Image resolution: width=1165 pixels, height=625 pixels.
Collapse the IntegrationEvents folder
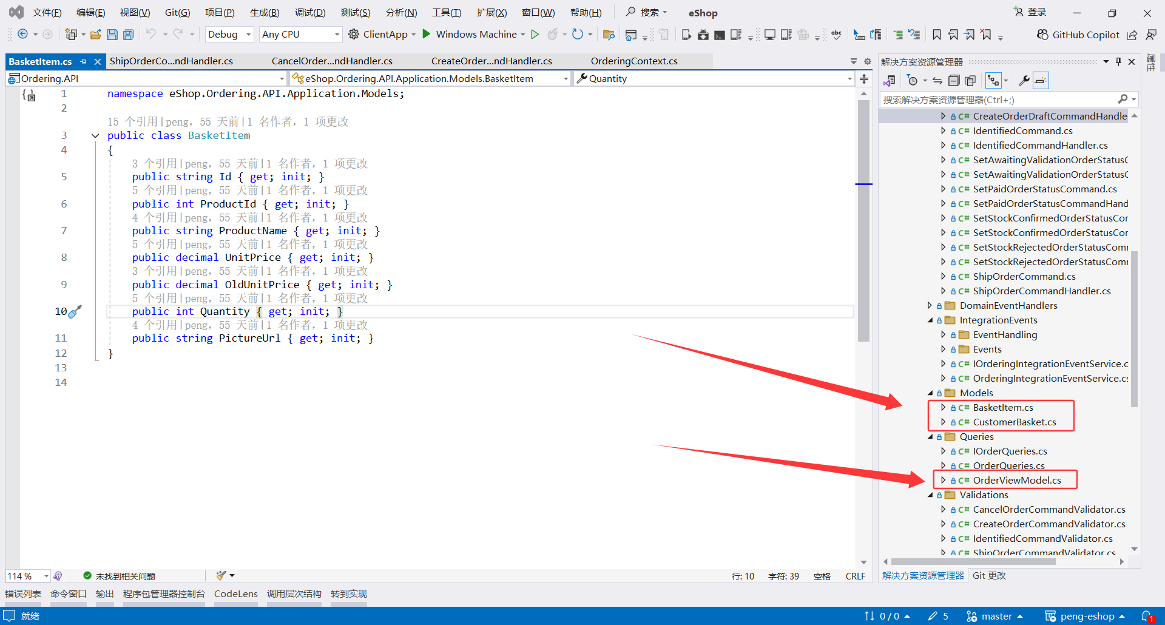pos(930,320)
